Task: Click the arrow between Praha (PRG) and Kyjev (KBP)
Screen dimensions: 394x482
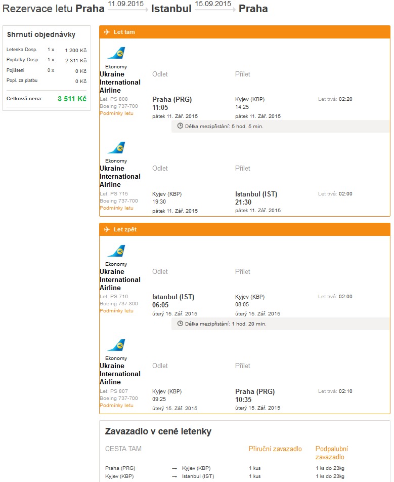Action: point(174,468)
